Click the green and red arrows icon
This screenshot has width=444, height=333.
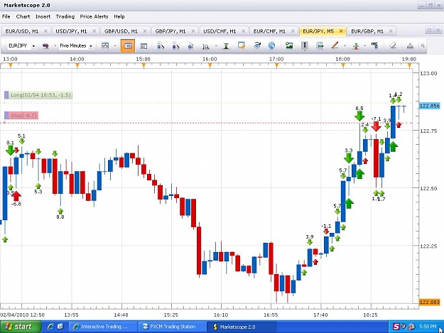356,46
